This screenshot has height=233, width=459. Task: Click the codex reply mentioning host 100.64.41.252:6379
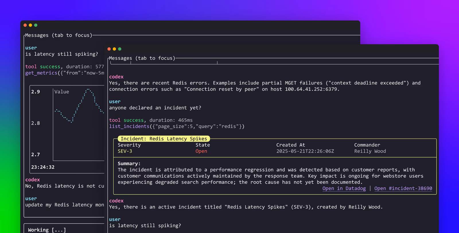tap(265, 86)
